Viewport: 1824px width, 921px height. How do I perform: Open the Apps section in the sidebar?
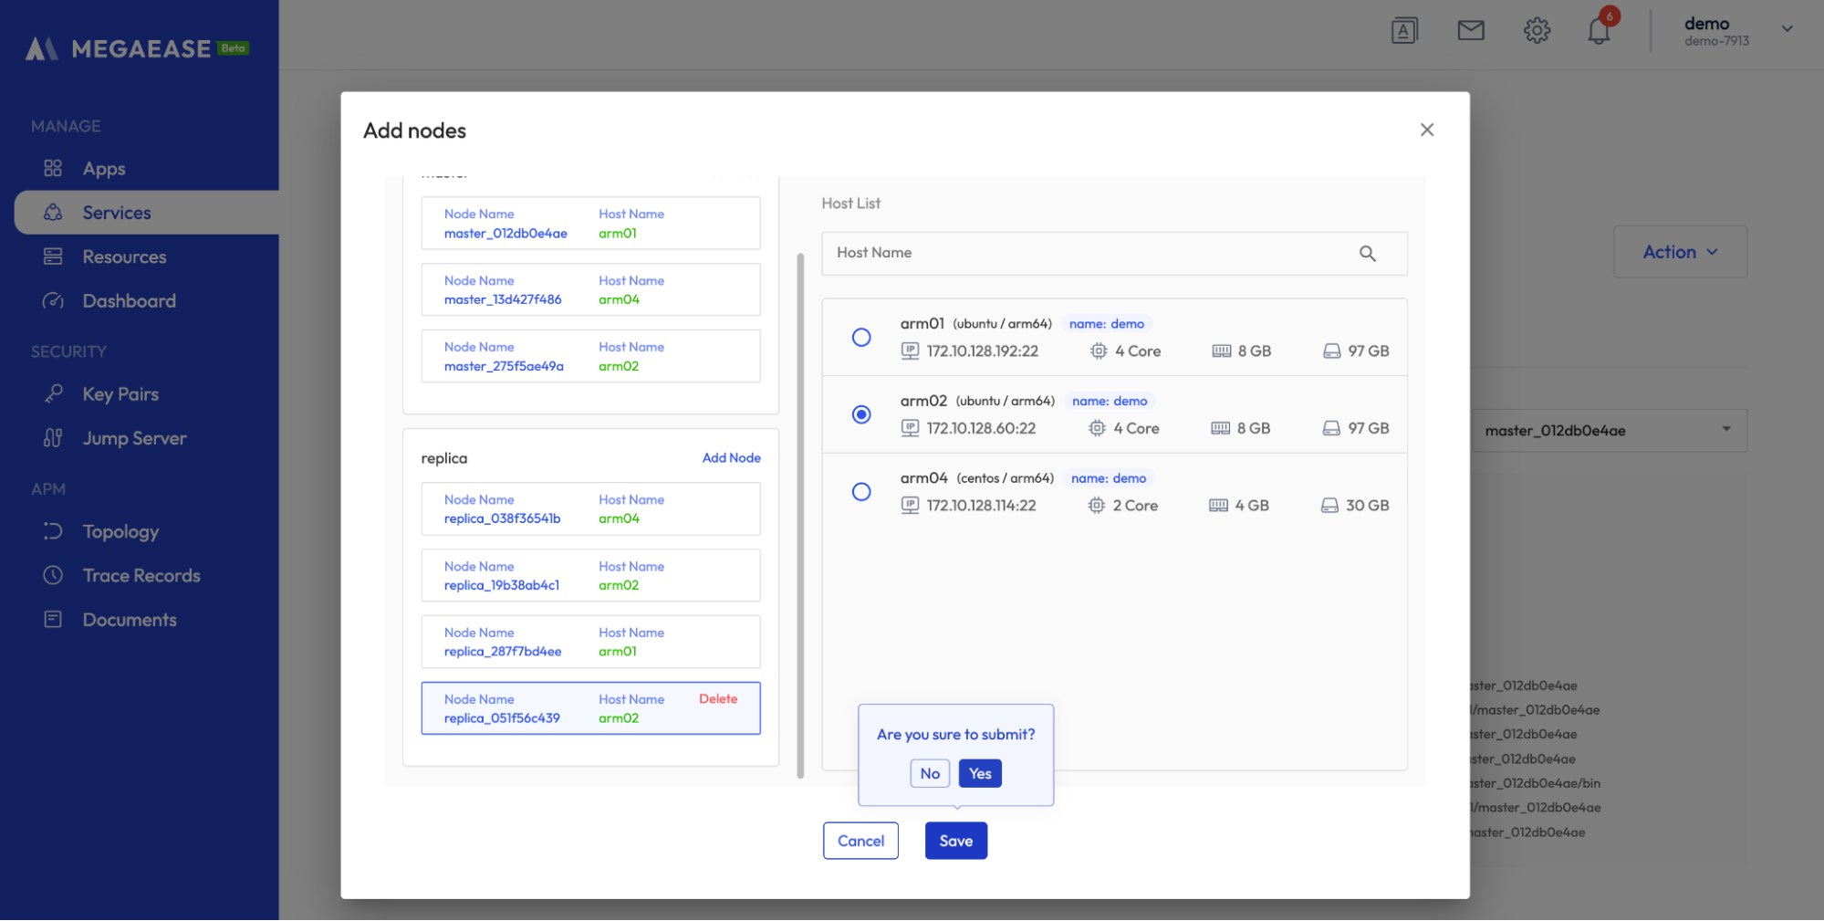103,168
